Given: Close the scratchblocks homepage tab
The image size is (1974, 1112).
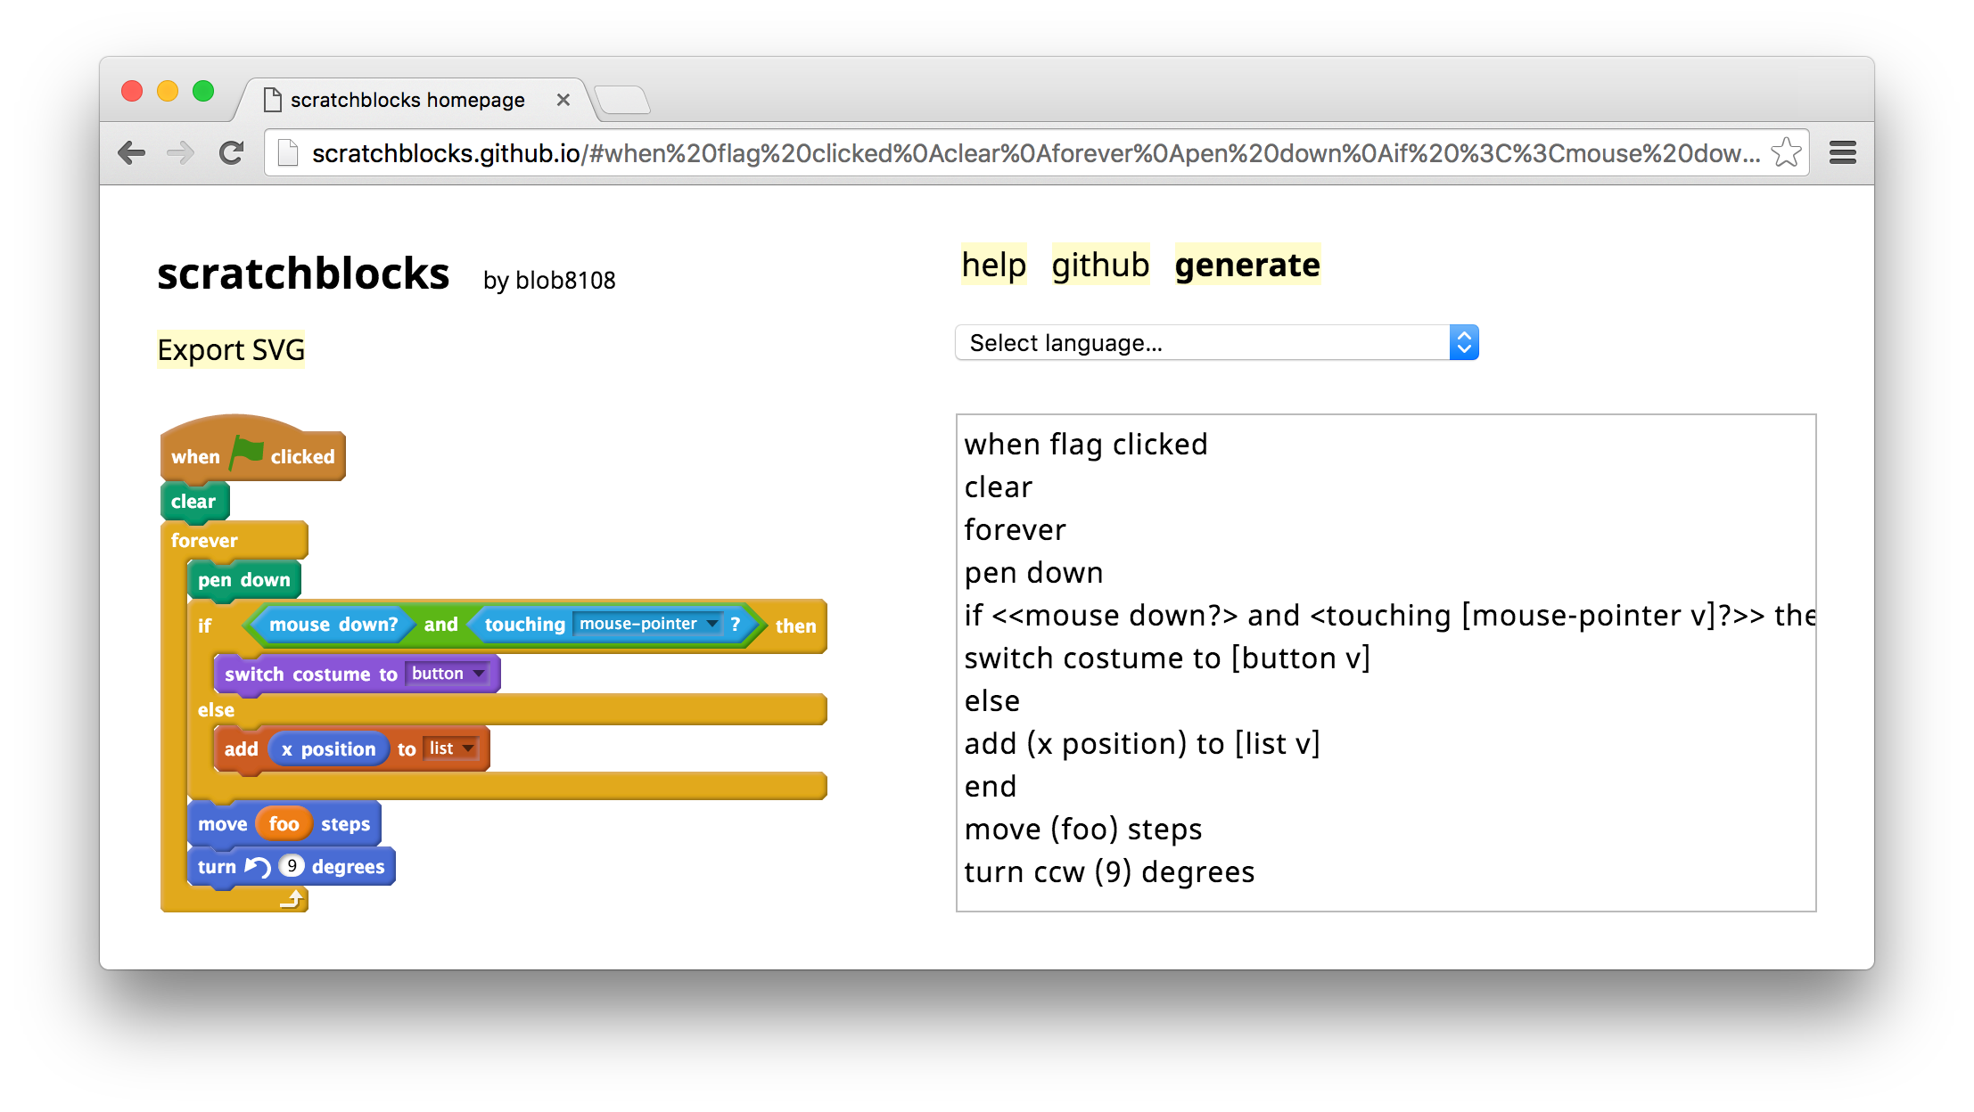Looking at the screenshot, I should coord(563,100).
